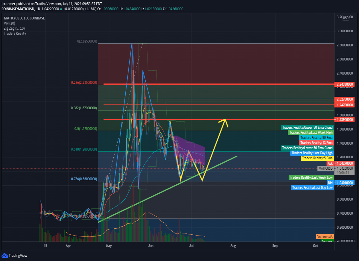Click the Apr label on time axis
The height and width of the screenshot is (261, 359).
point(68,246)
